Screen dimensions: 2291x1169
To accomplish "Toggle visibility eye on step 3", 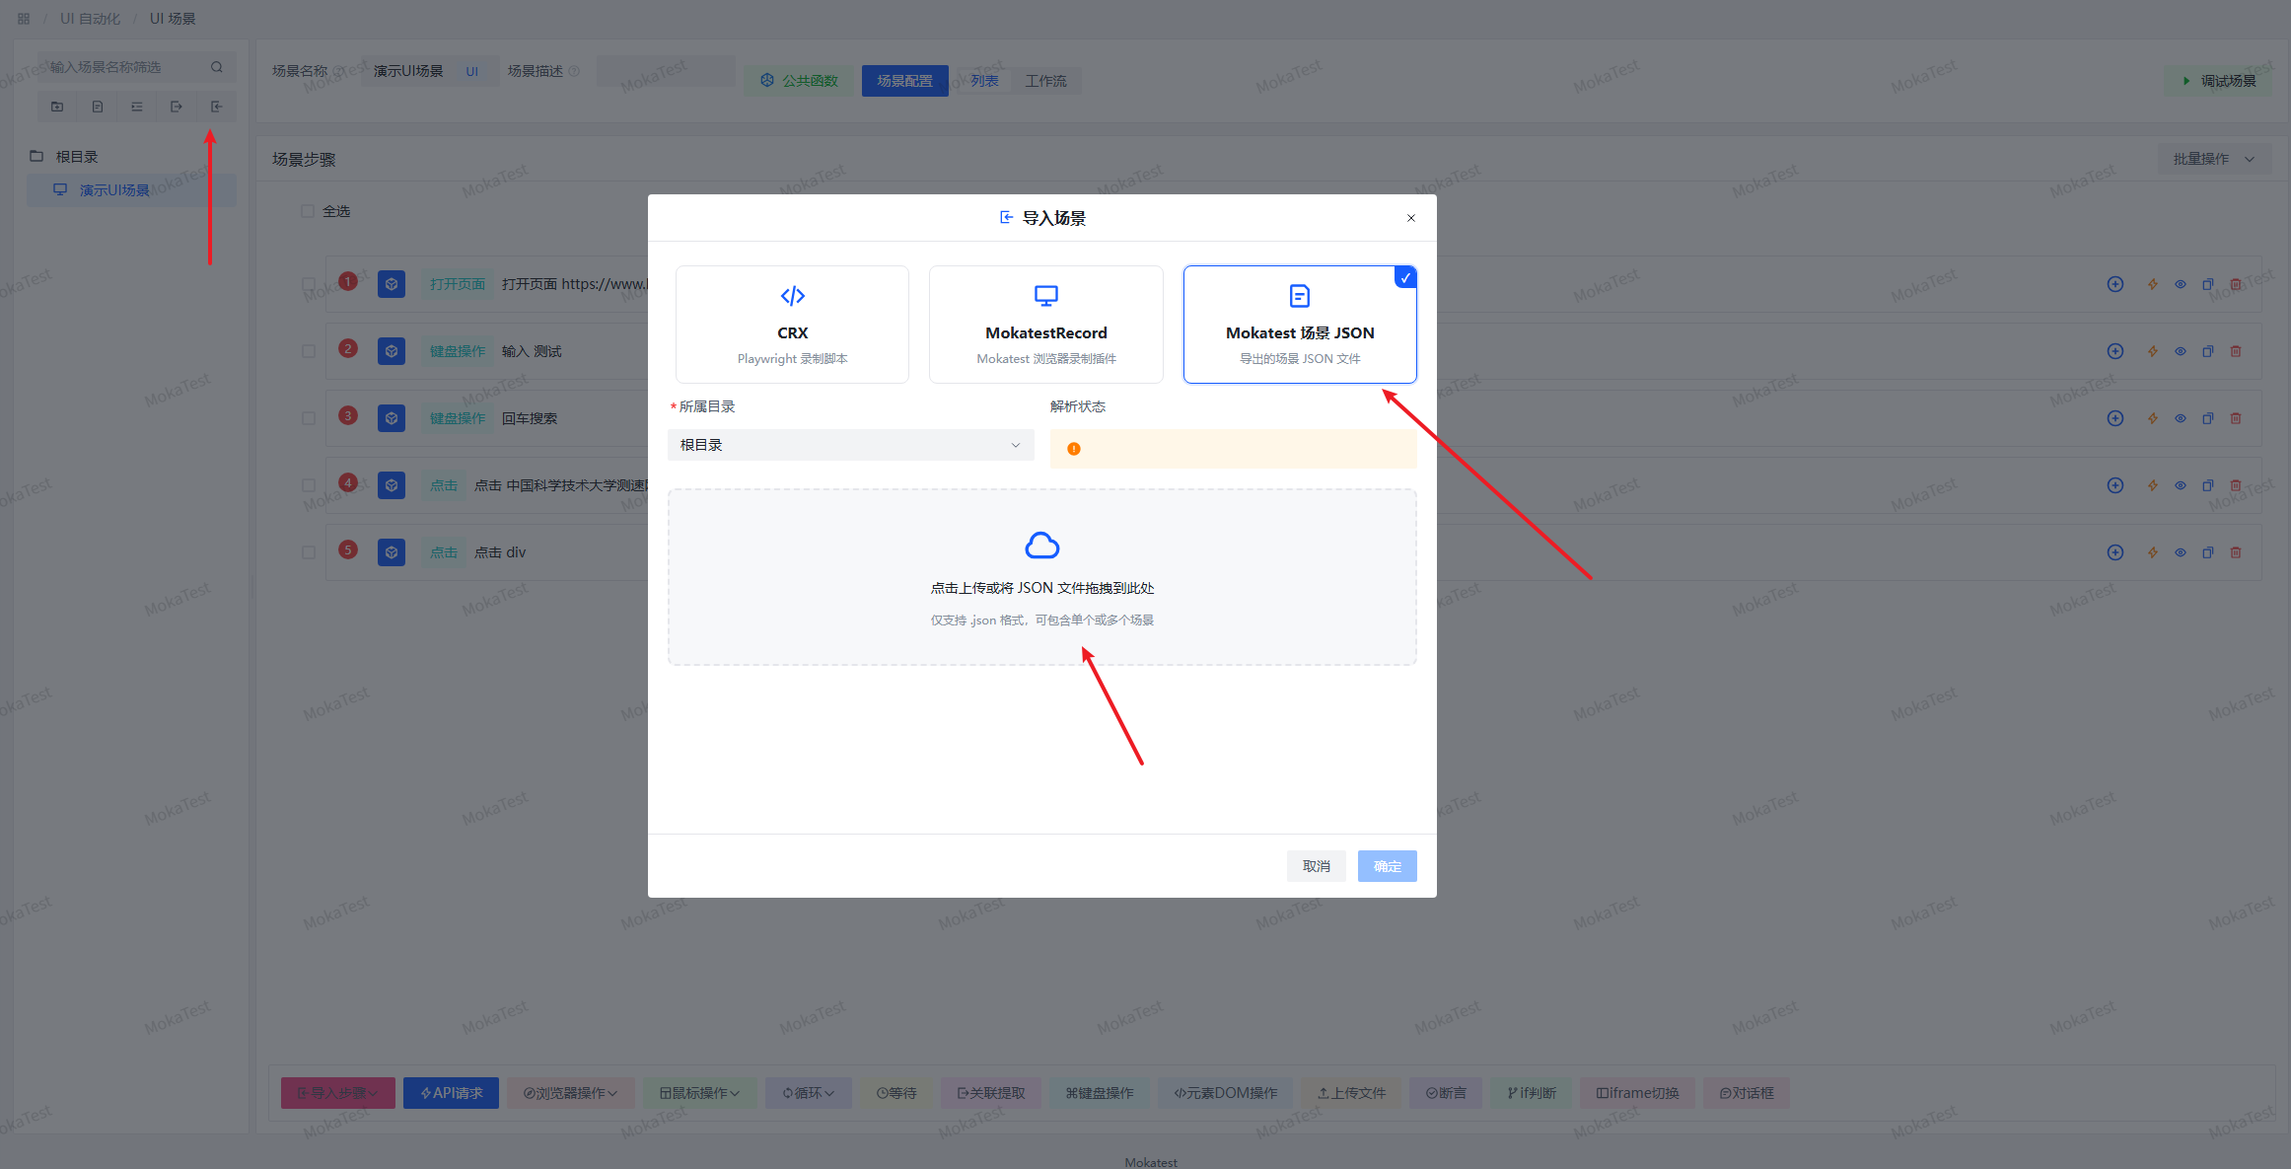I will pyautogui.click(x=2181, y=418).
